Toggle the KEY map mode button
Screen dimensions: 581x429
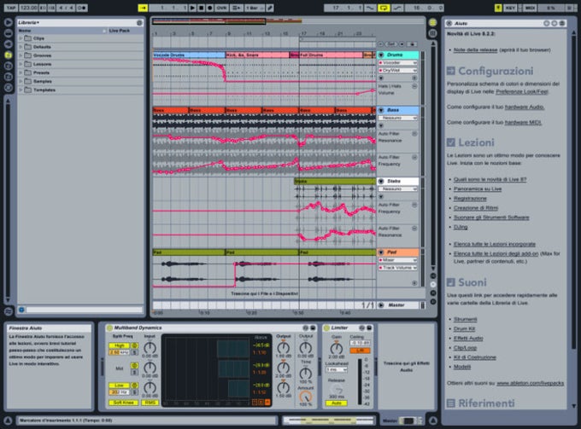510,8
